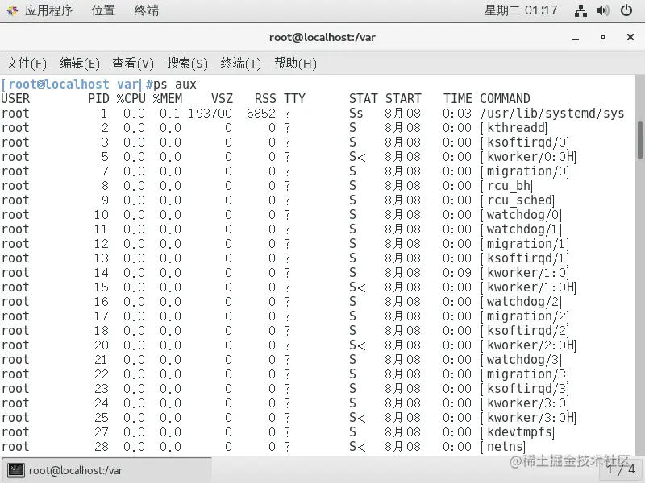
Task: Click 终端 app menu in the top panel
Action: [x=146, y=10]
